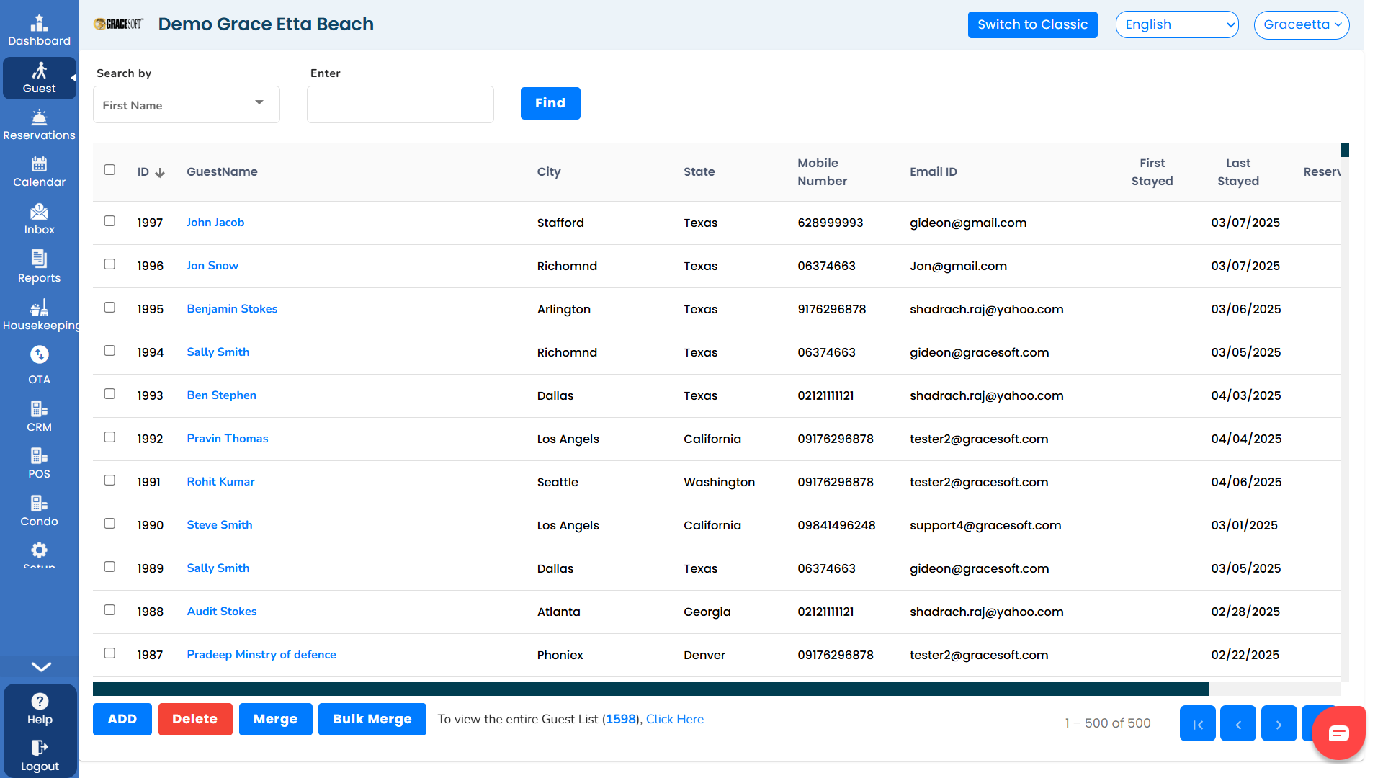Click the Find button

pos(550,103)
